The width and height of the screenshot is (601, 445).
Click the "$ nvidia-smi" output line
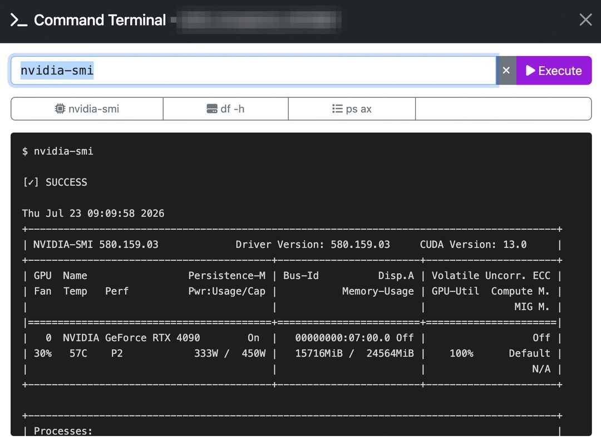click(57, 151)
